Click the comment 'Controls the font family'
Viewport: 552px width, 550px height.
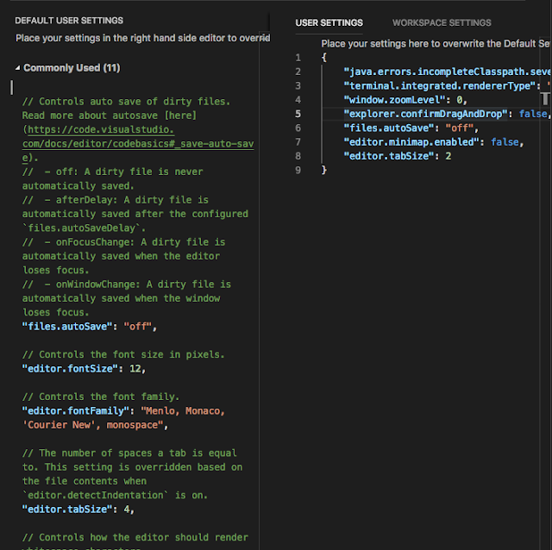click(101, 397)
